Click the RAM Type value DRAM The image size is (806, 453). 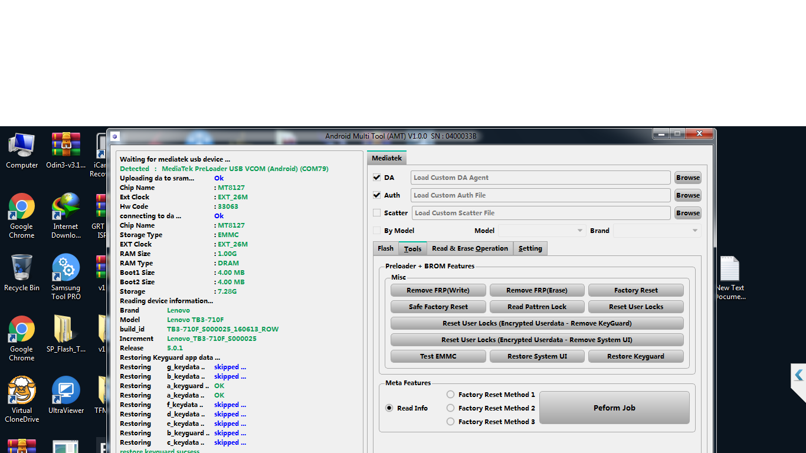click(x=228, y=263)
